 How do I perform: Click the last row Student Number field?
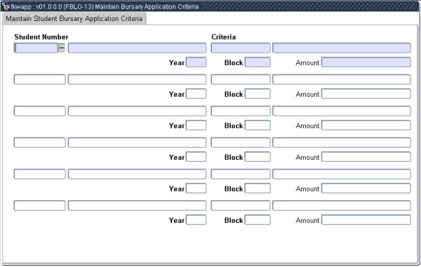[40, 205]
